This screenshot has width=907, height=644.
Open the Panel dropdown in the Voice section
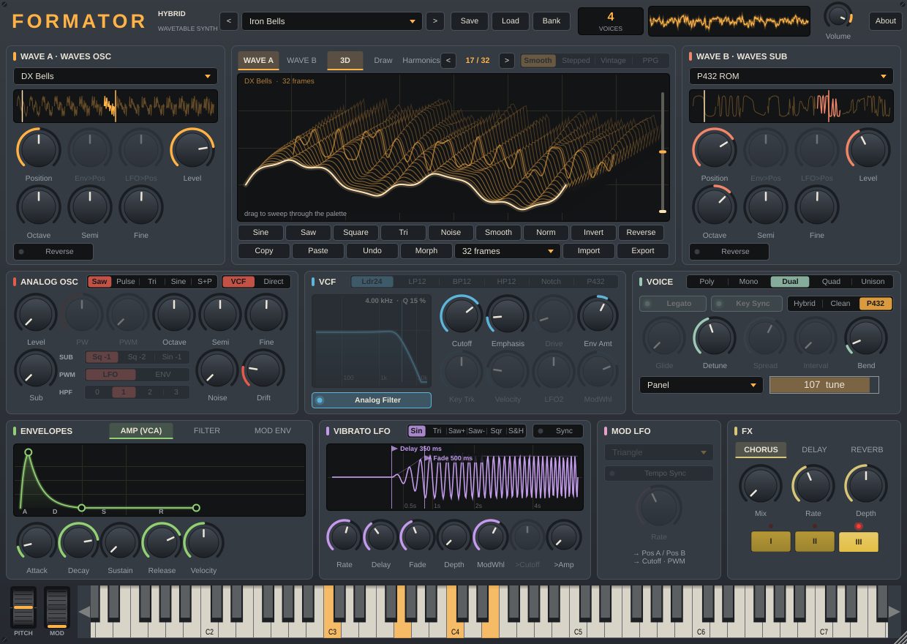[x=701, y=385]
